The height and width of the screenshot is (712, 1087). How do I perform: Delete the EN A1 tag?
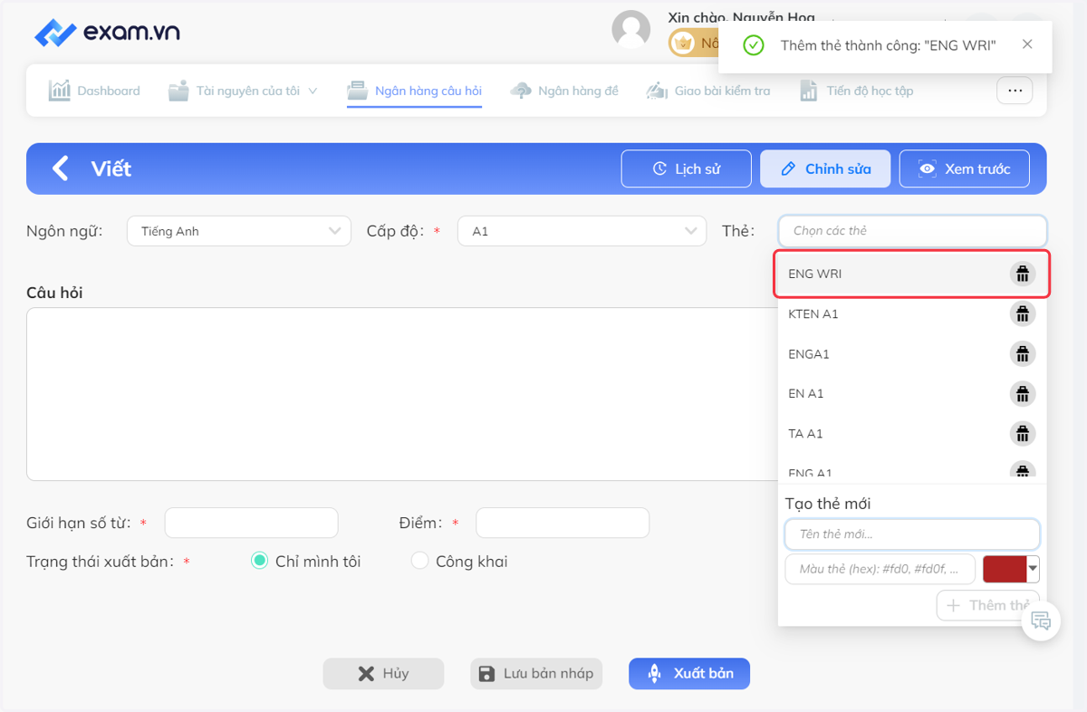(x=1023, y=394)
